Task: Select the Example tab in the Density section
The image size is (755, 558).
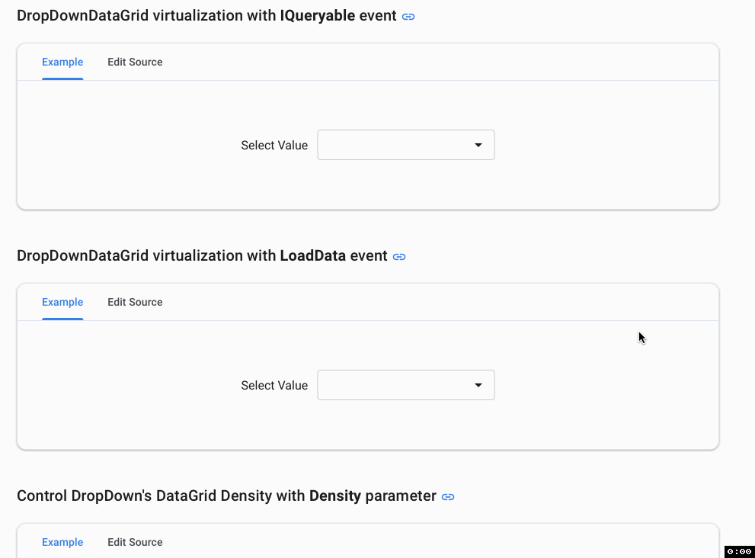Action: 62,542
